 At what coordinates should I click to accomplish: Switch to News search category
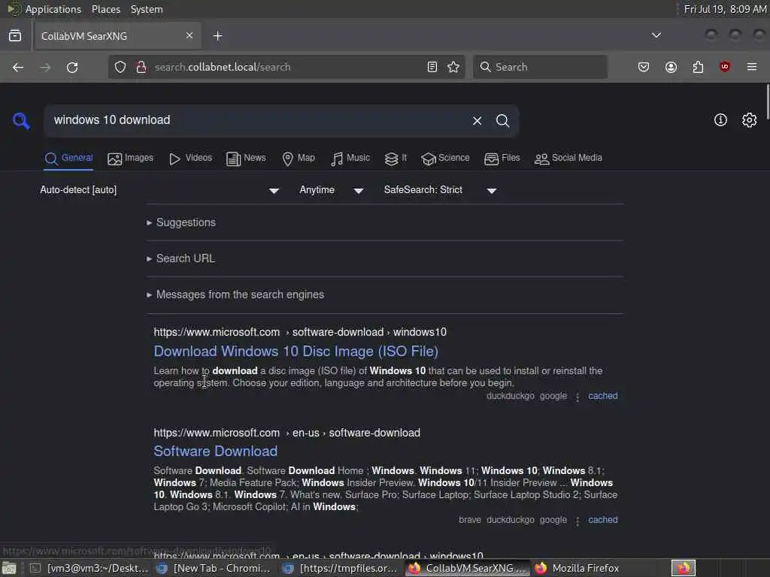click(246, 159)
